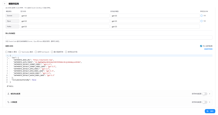Click the "ANTHROPIC_DEFAULT_HAIKU_MODEL" line

coord(32,73)
